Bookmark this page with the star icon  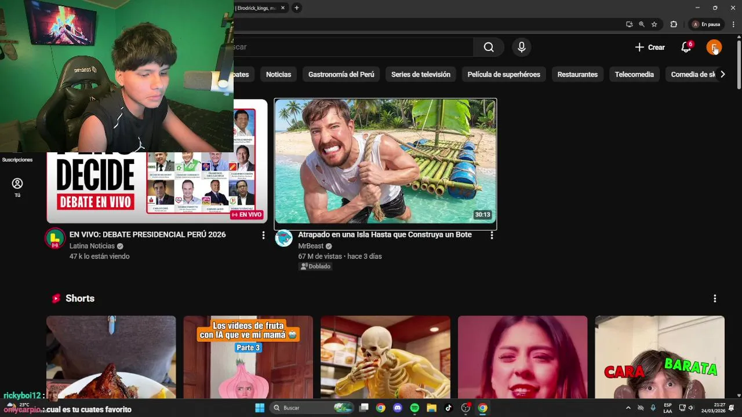click(x=654, y=24)
